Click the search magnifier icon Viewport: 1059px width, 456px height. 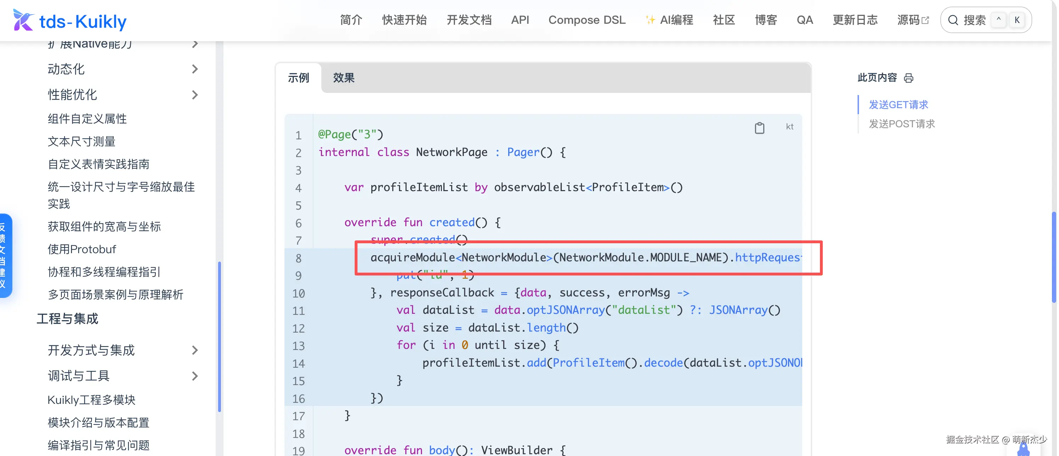953,20
